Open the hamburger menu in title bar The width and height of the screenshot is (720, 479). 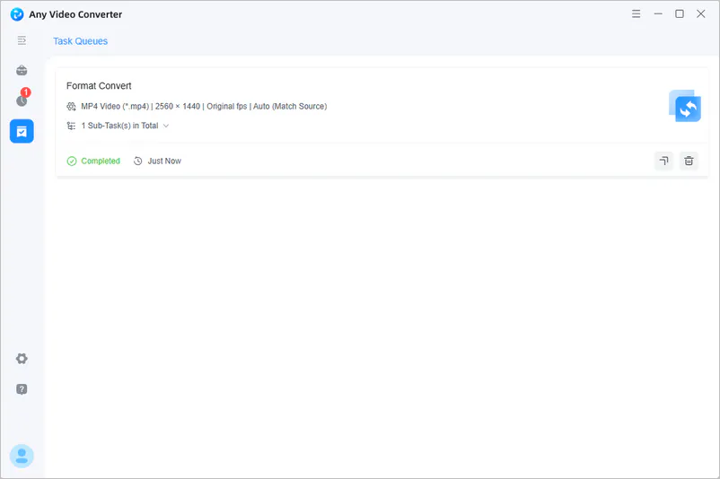point(636,13)
